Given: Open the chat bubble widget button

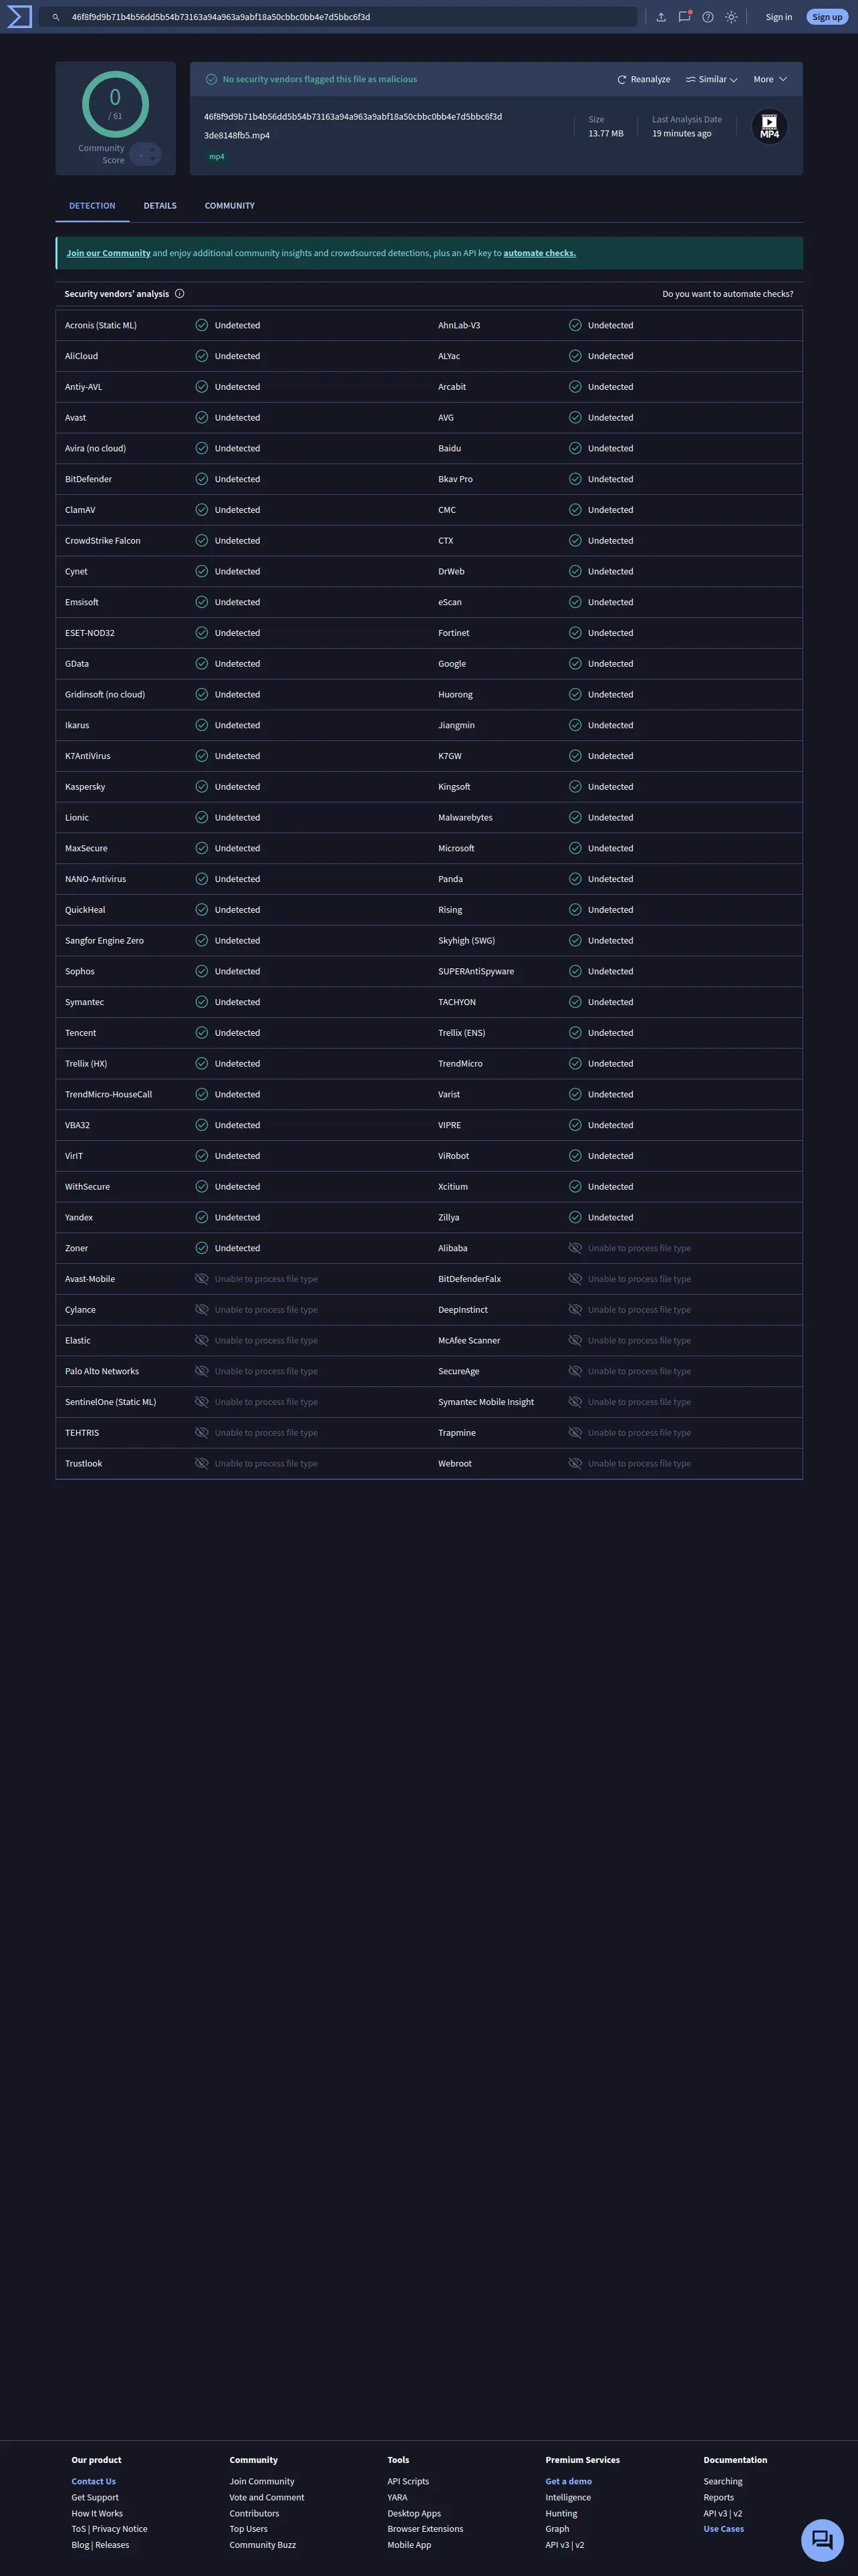Looking at the screenshot, I should pyautogui.click(x=822, y=2540).
